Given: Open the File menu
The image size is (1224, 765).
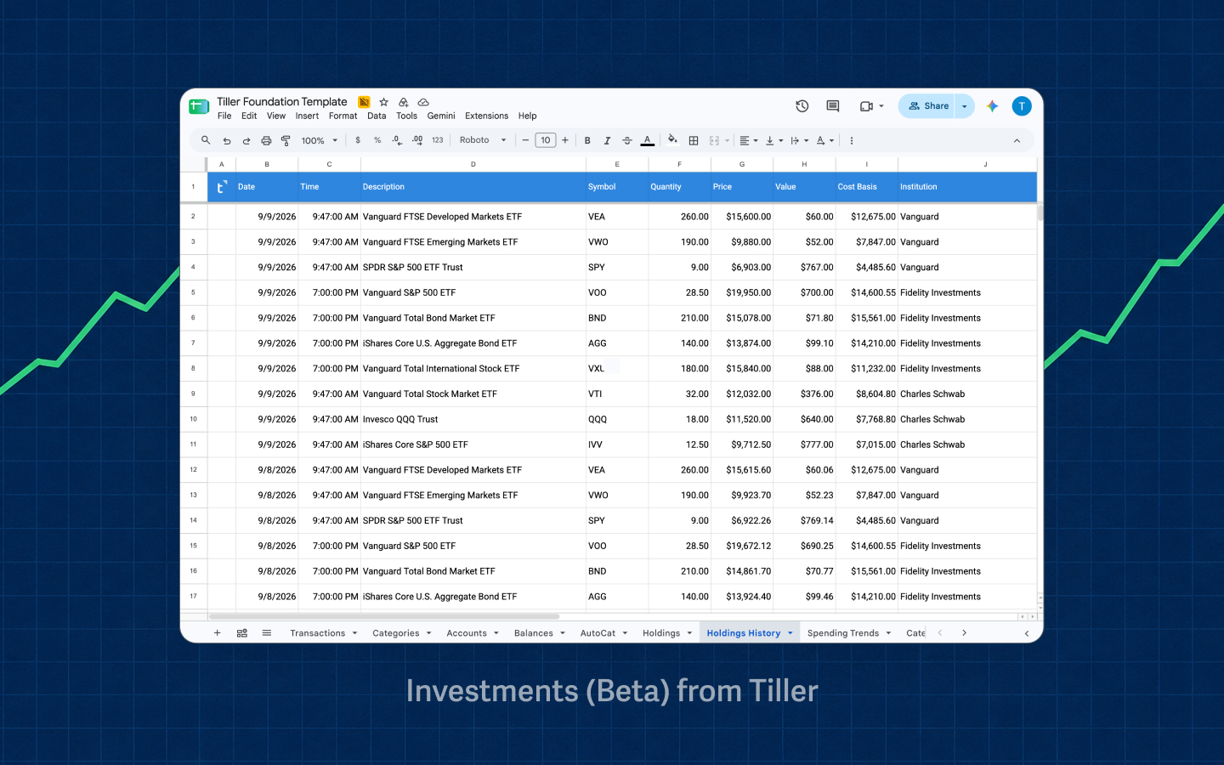Looking at the screenshot, I should click(224, 116).
